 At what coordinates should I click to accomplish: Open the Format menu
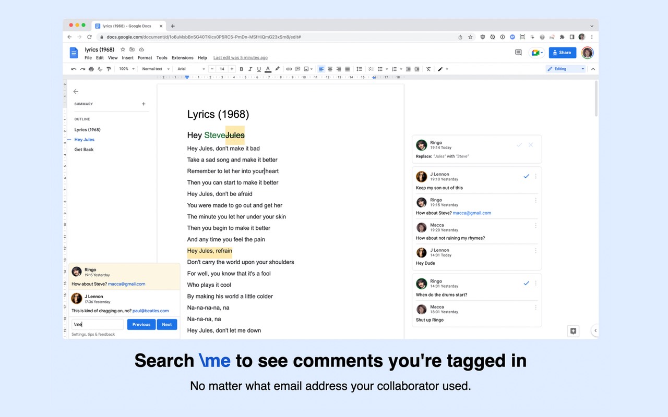[x=145, y=58]
